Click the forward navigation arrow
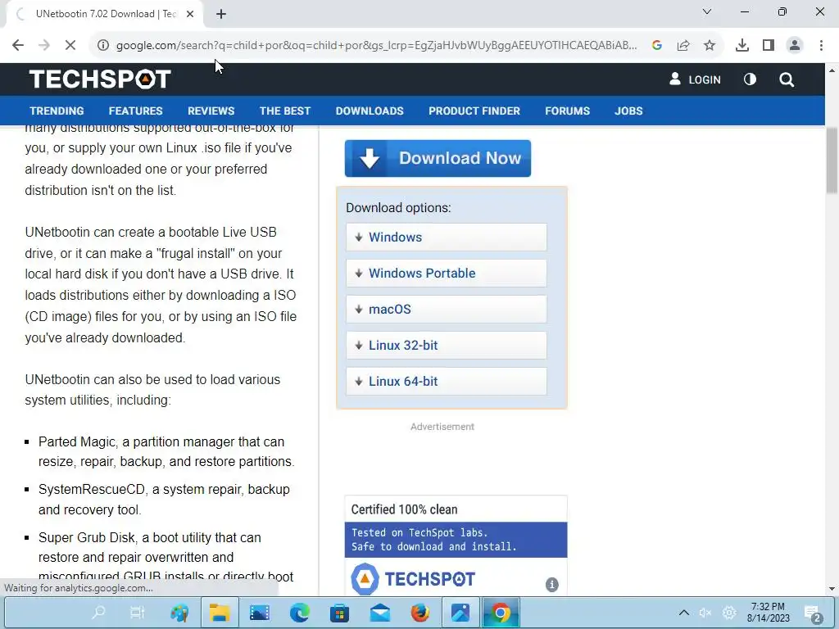The height and width of the screenshot is (629, 839). coord(44,46)
